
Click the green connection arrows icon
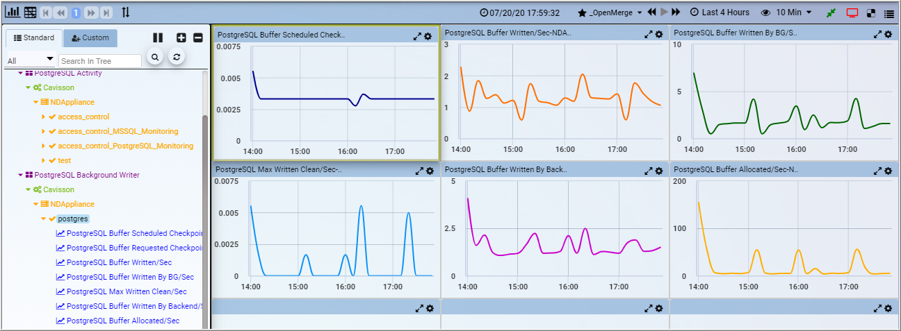point(831,12)
